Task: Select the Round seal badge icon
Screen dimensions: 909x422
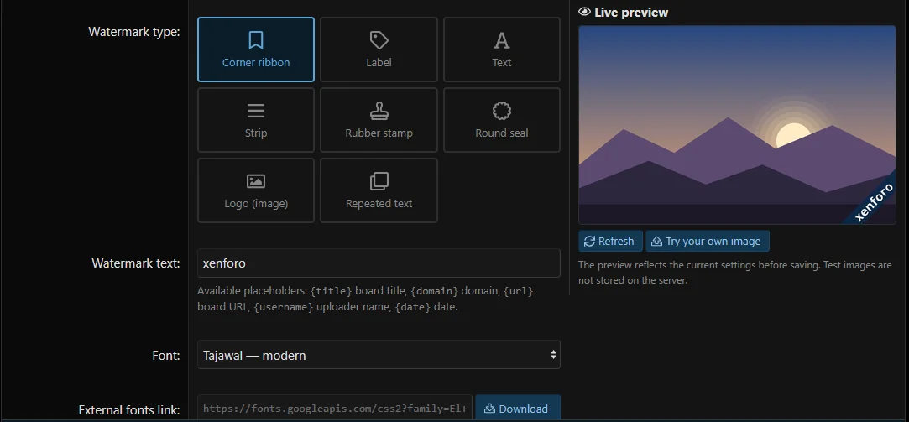Action: (501, 111)
